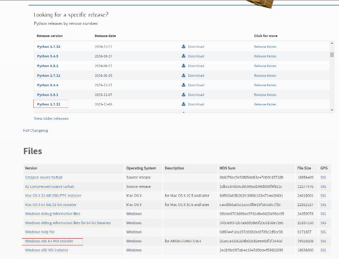Open Release Notes for Python 3.4.4
Viewport: 339px width, 259px height.
point(265,85)
